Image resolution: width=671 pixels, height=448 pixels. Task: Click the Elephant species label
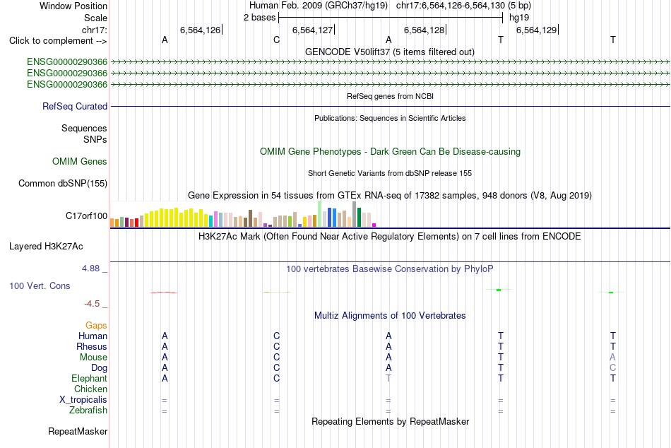point(89,379)
